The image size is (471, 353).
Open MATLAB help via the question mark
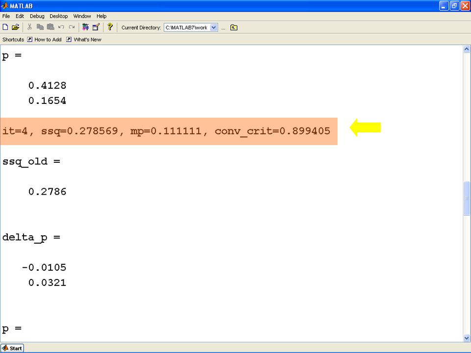pyautogui.click(x=110, y=27)
